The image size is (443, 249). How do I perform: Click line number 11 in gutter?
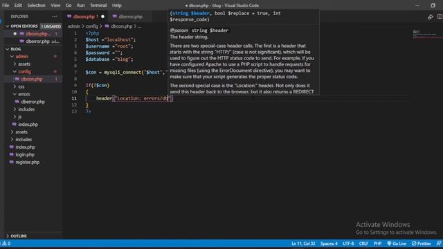74,98
